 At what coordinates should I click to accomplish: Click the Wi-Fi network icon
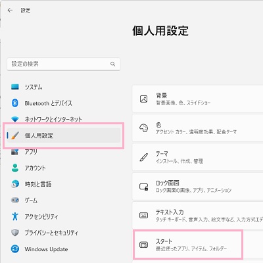click(x=15, y=119)
